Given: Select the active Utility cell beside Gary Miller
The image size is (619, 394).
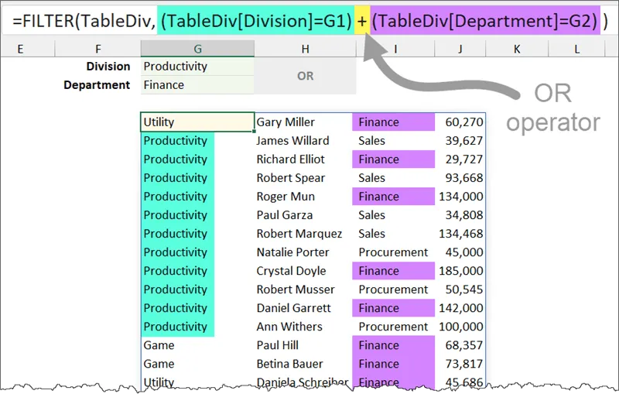Looking at the screenshot, I should [x=197, y=122].
